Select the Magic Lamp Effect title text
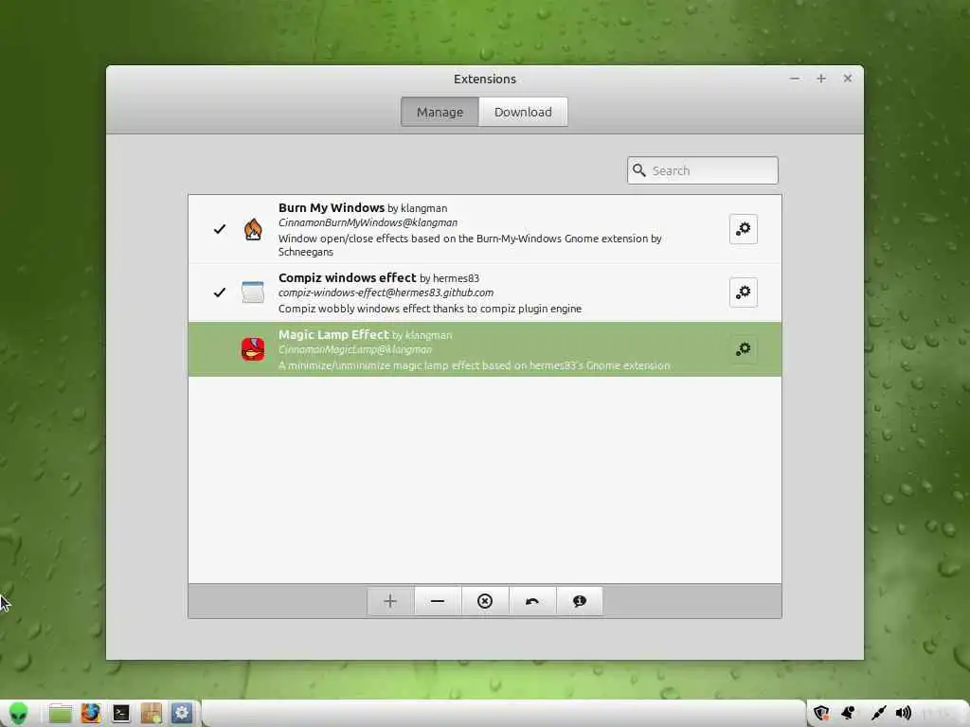This screenshot has width=970, height=727. coord(333,334)
